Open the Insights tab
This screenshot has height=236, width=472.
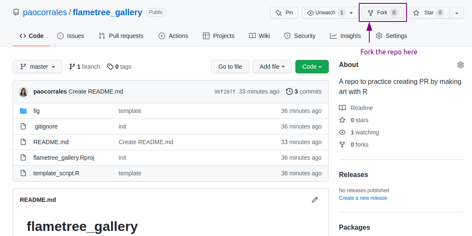[345, 36]
